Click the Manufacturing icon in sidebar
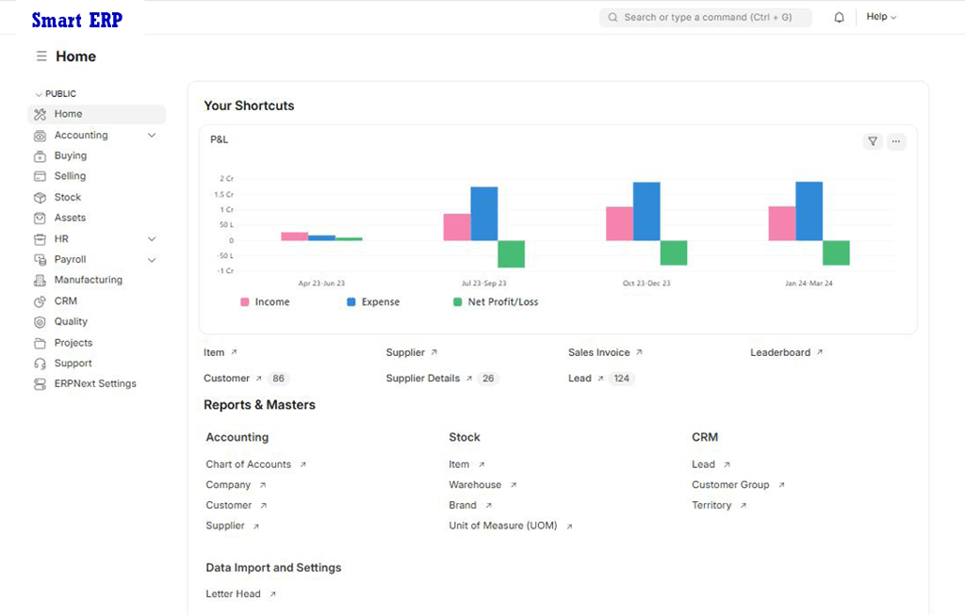 pyautogui.click(x=40, y=281)
